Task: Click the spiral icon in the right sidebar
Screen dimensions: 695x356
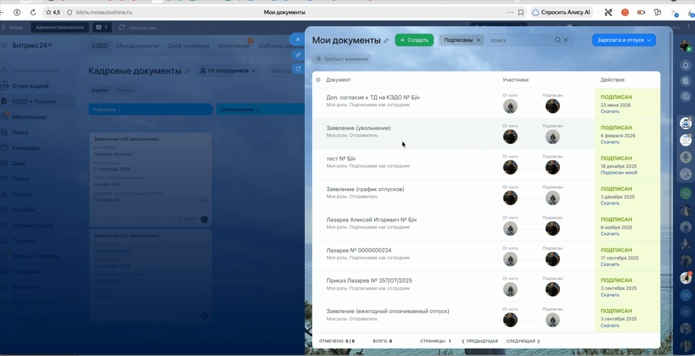Action: [686, 81]
